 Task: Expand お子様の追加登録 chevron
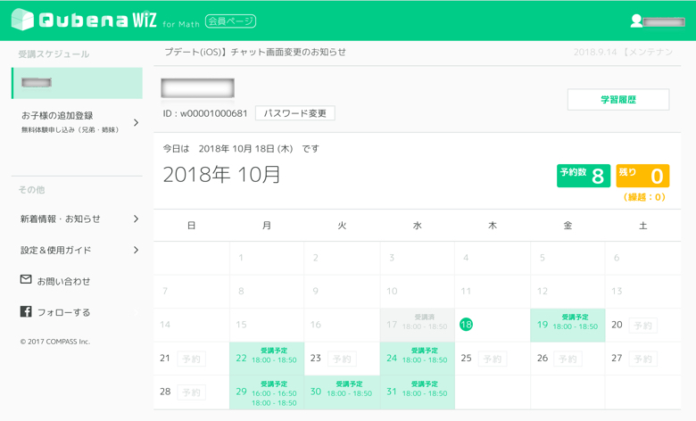pos(136,122)
